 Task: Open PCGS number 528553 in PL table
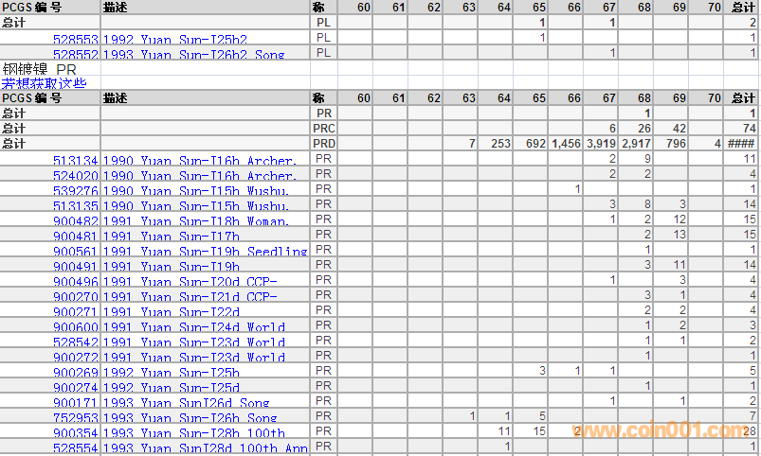[75, 38]
